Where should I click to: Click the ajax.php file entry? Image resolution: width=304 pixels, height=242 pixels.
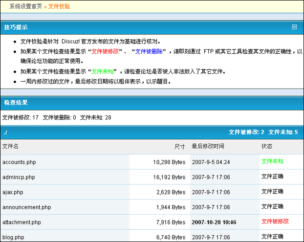coord(13,192)
